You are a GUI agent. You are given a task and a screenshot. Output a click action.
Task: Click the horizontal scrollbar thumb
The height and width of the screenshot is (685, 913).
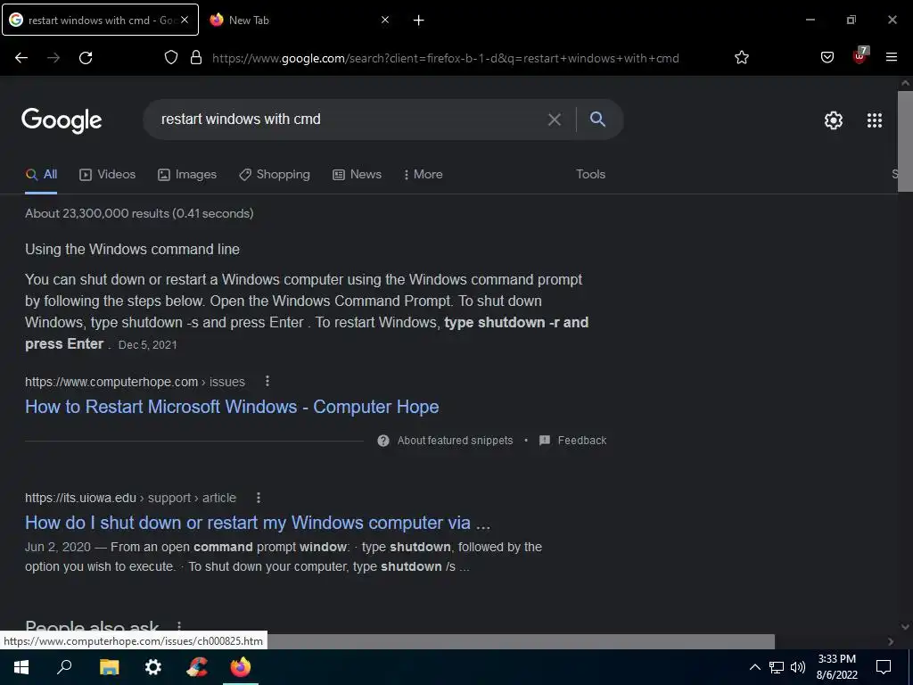point(521,641)
